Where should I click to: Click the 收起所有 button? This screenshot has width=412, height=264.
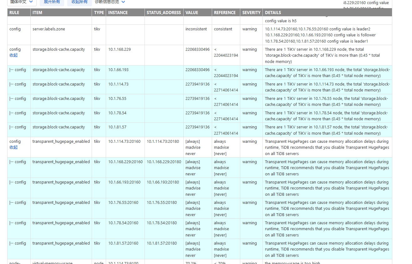(79, 2)
